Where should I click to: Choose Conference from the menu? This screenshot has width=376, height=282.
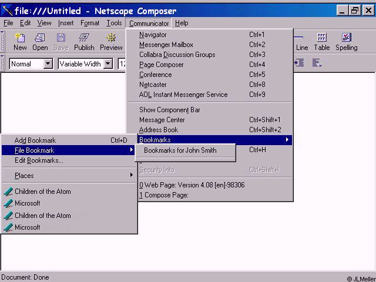(x=210, y=75)
